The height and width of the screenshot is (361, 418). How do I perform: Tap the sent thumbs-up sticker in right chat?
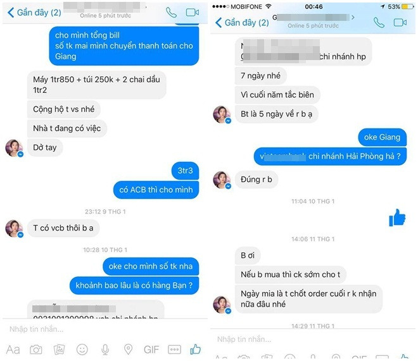point(397,217)
